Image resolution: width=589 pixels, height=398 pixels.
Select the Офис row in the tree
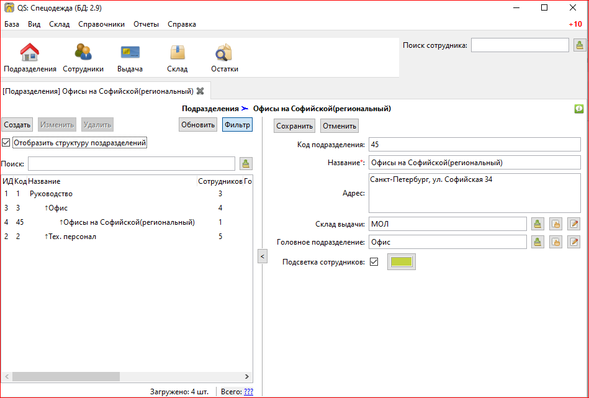pos(58,208)
